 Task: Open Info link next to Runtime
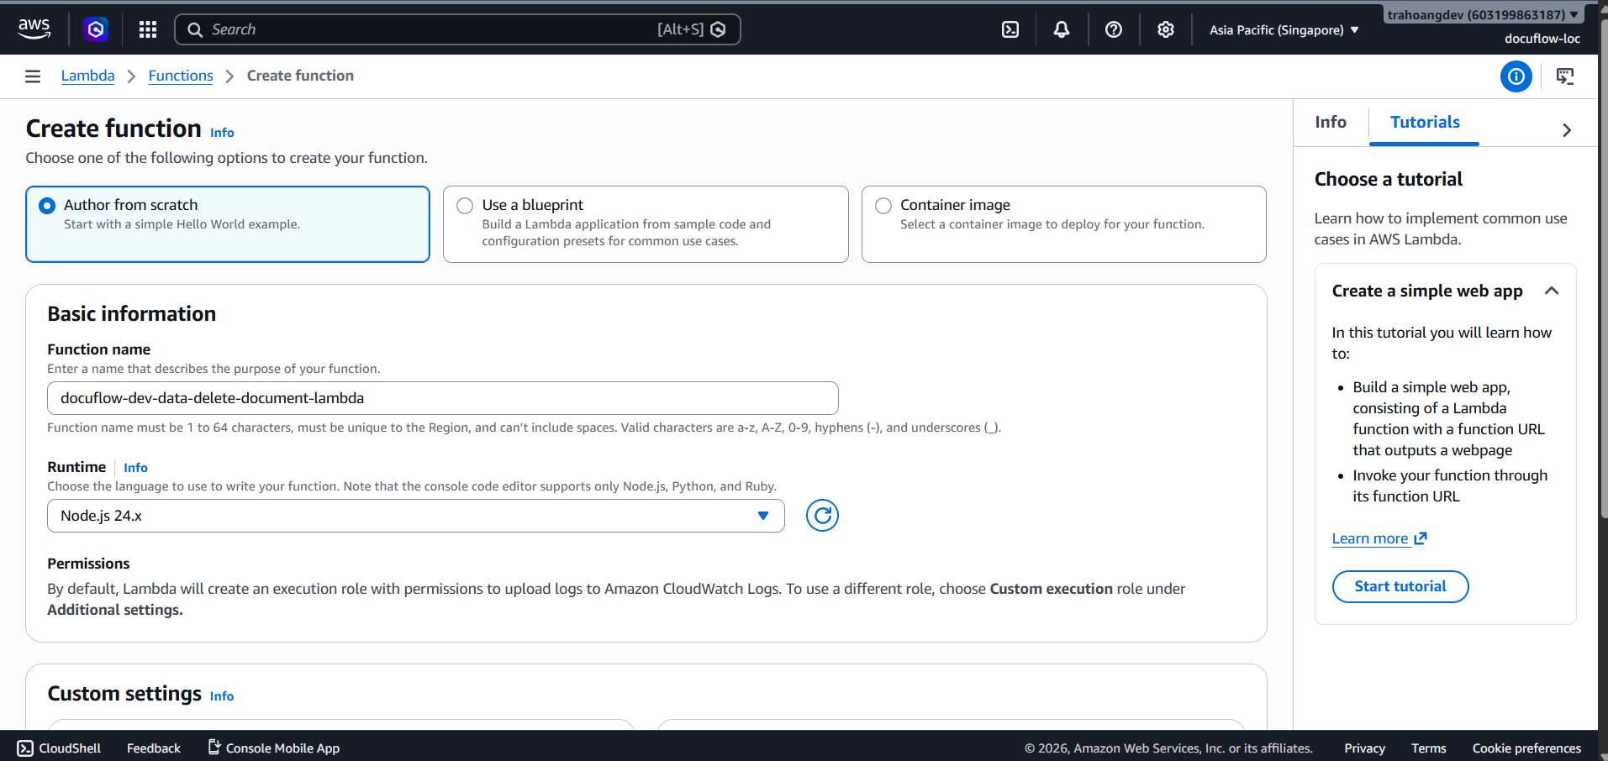[x=135, y=468]
